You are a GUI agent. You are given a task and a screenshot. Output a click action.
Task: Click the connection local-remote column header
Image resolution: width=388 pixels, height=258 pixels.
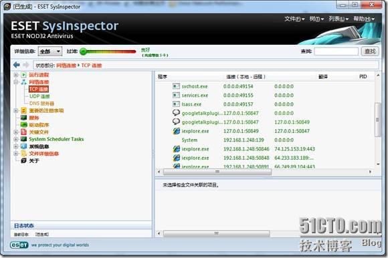(246, 77)
